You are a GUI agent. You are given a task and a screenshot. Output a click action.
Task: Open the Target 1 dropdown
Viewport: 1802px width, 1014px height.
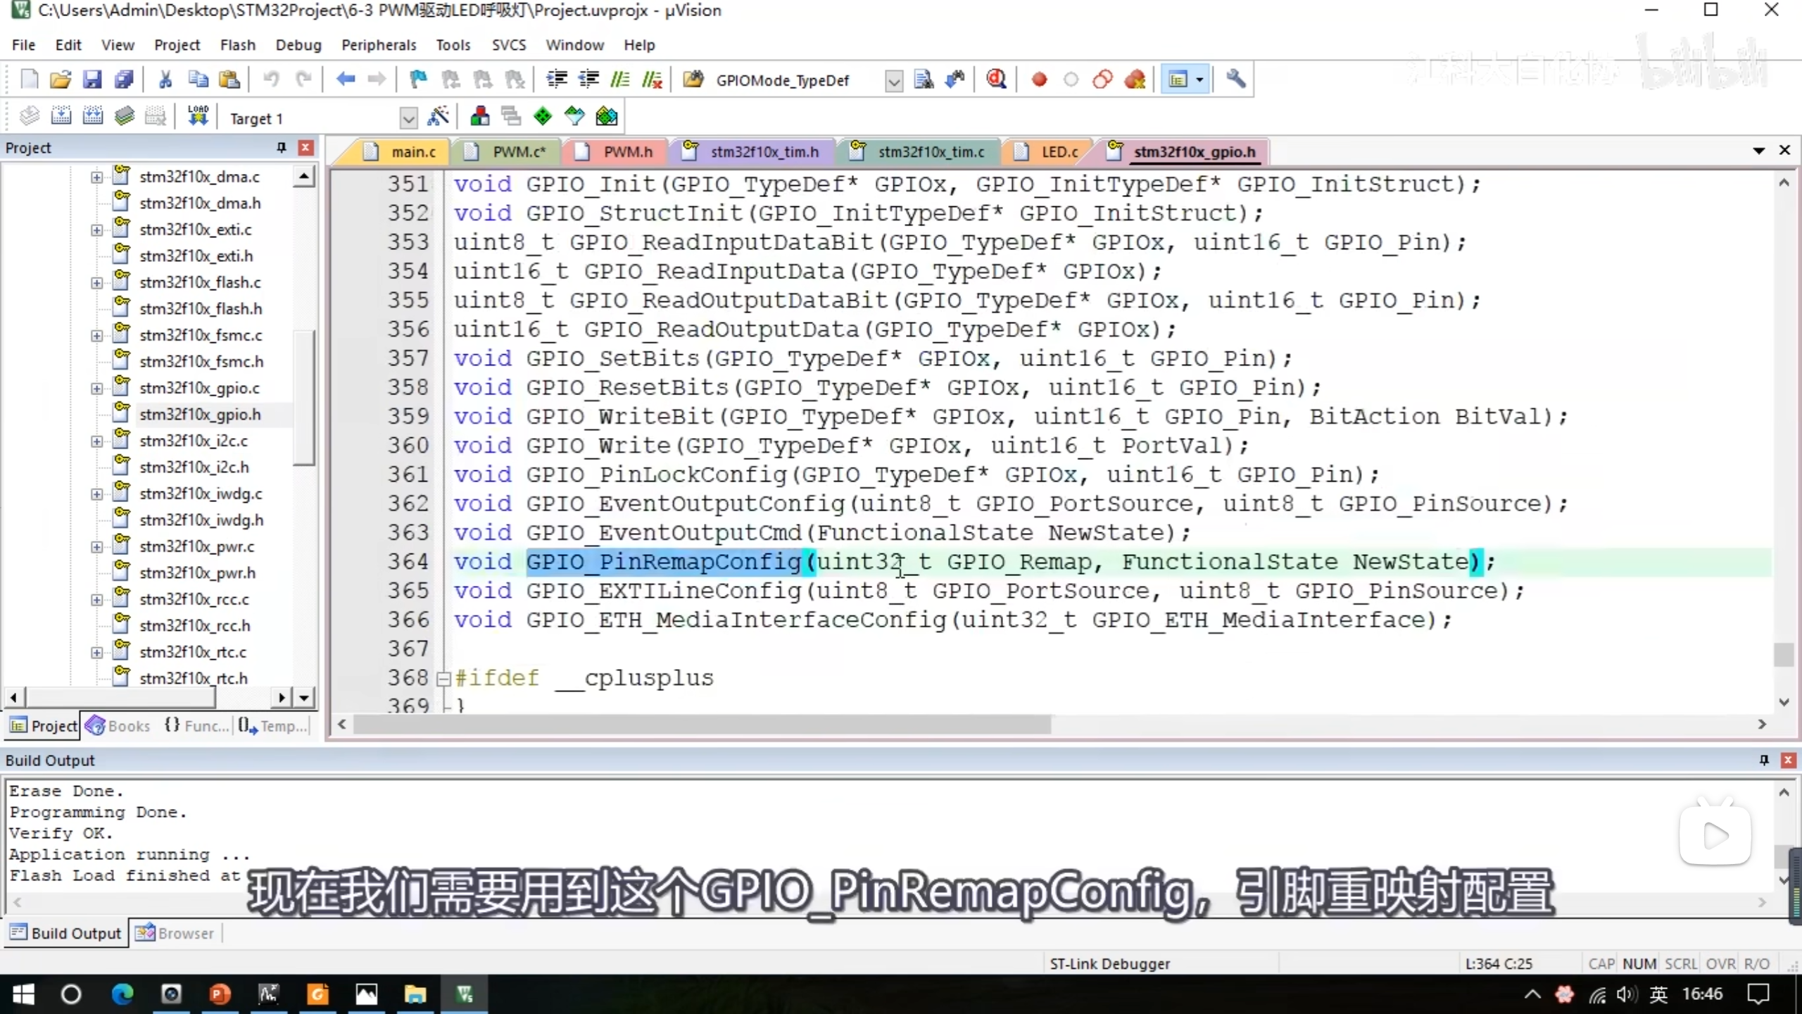point(408,118)
